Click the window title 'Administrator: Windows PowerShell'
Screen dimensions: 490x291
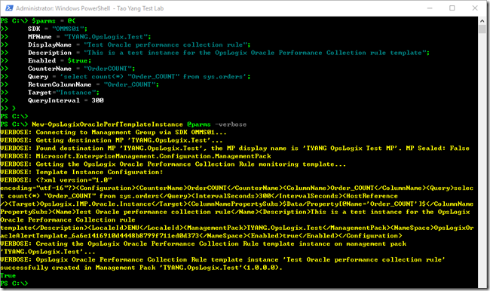(x=63, y=8)
